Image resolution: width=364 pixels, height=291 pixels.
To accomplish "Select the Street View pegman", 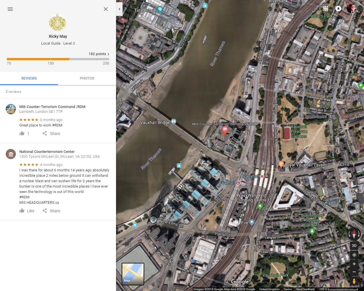I will coord(354,281).
